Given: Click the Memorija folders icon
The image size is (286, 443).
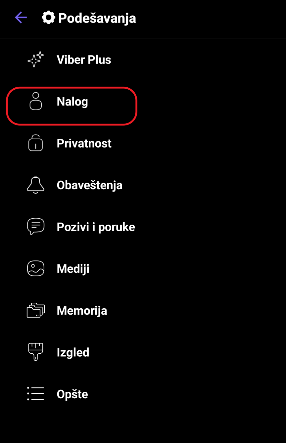Looking at the screenshot, I should [35, 310].
